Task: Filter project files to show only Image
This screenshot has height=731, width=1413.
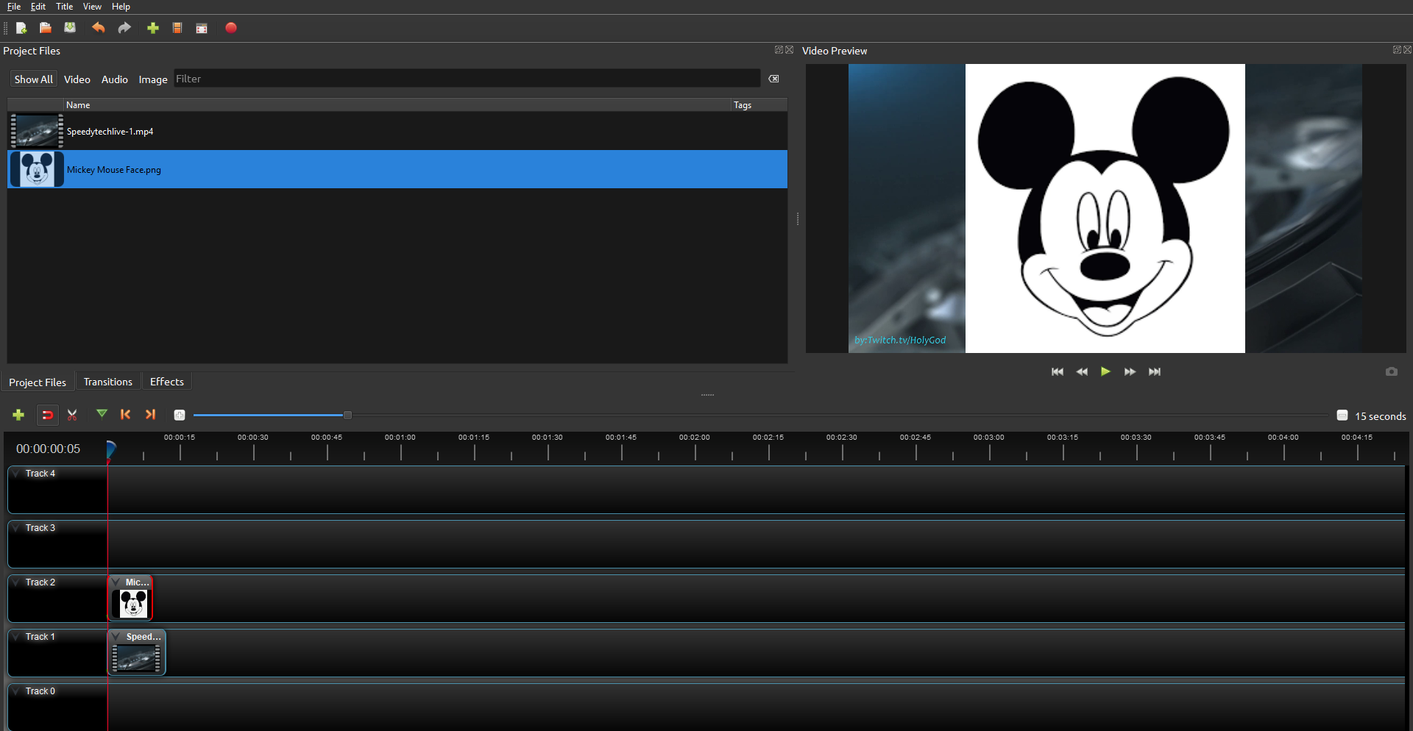Action: coord(152,79)
